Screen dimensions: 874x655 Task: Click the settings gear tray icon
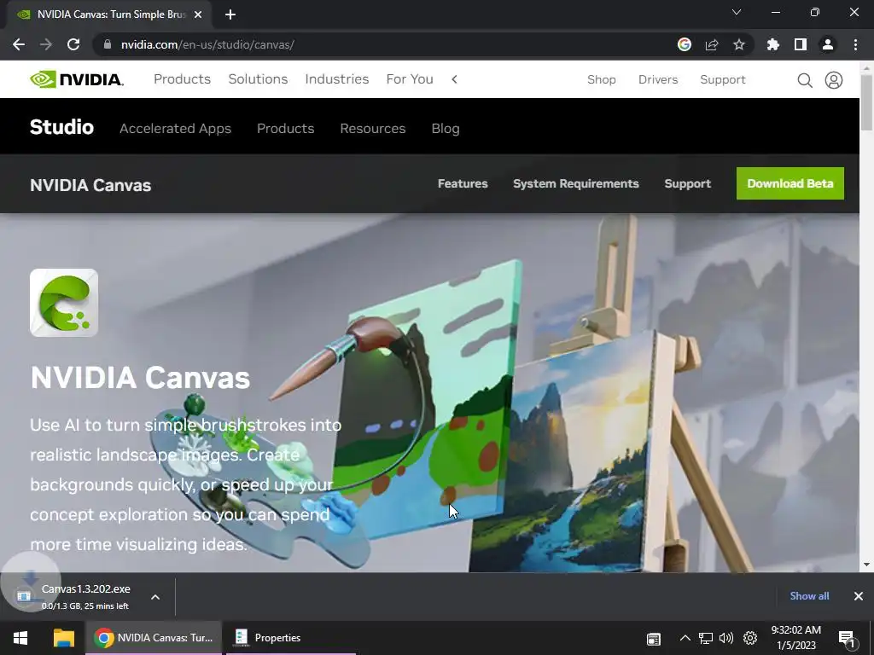point(750,638)
